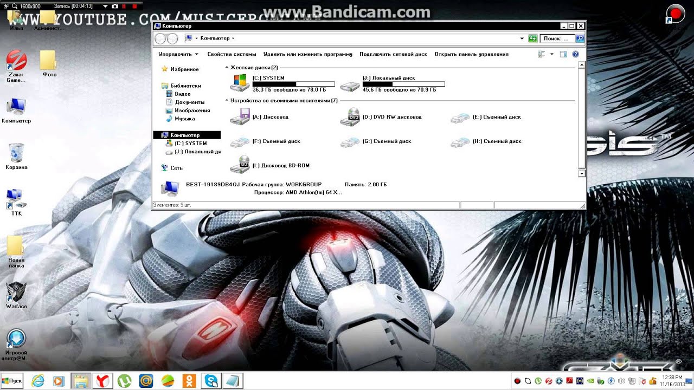694x390 pixels.
Task: Select the Компьютер desktop icon
Action: [x=16, y=110]
